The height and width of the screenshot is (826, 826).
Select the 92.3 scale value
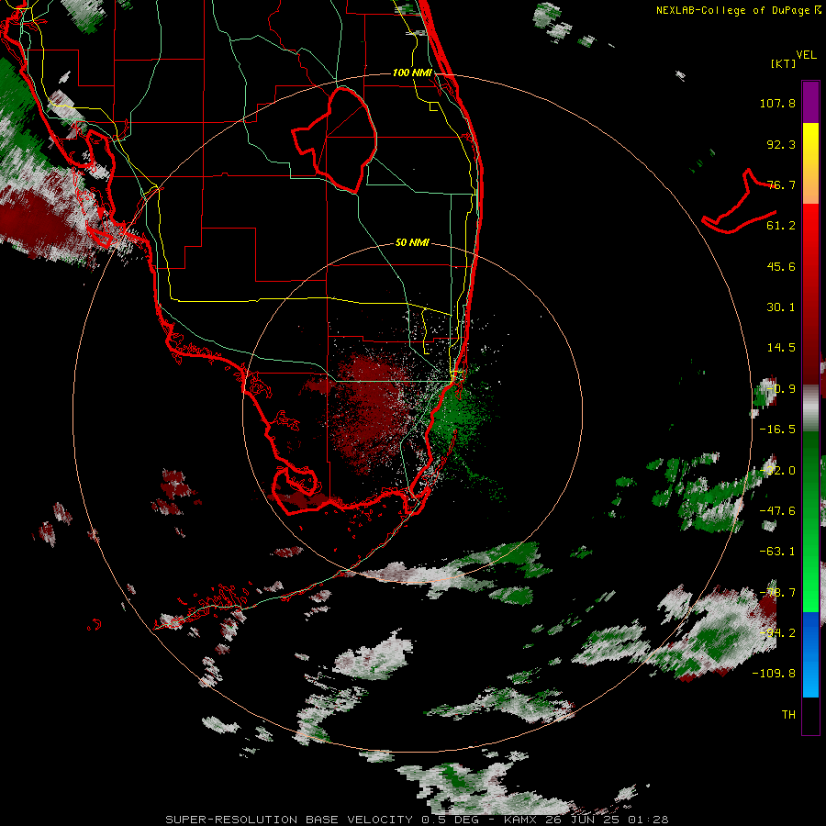[x=781, y=144]
